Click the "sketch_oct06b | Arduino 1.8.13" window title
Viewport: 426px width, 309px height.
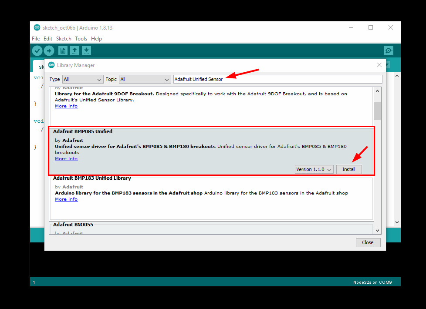pos(78,28)
